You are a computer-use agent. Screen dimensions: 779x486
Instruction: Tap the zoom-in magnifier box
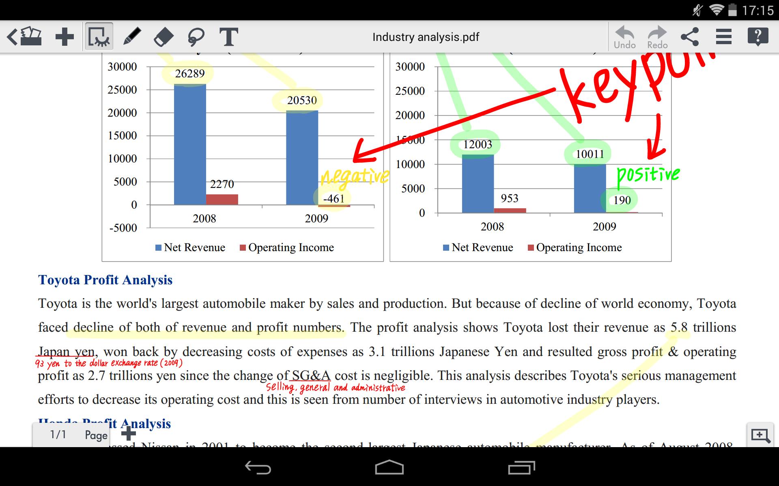[x=760, y=436]
